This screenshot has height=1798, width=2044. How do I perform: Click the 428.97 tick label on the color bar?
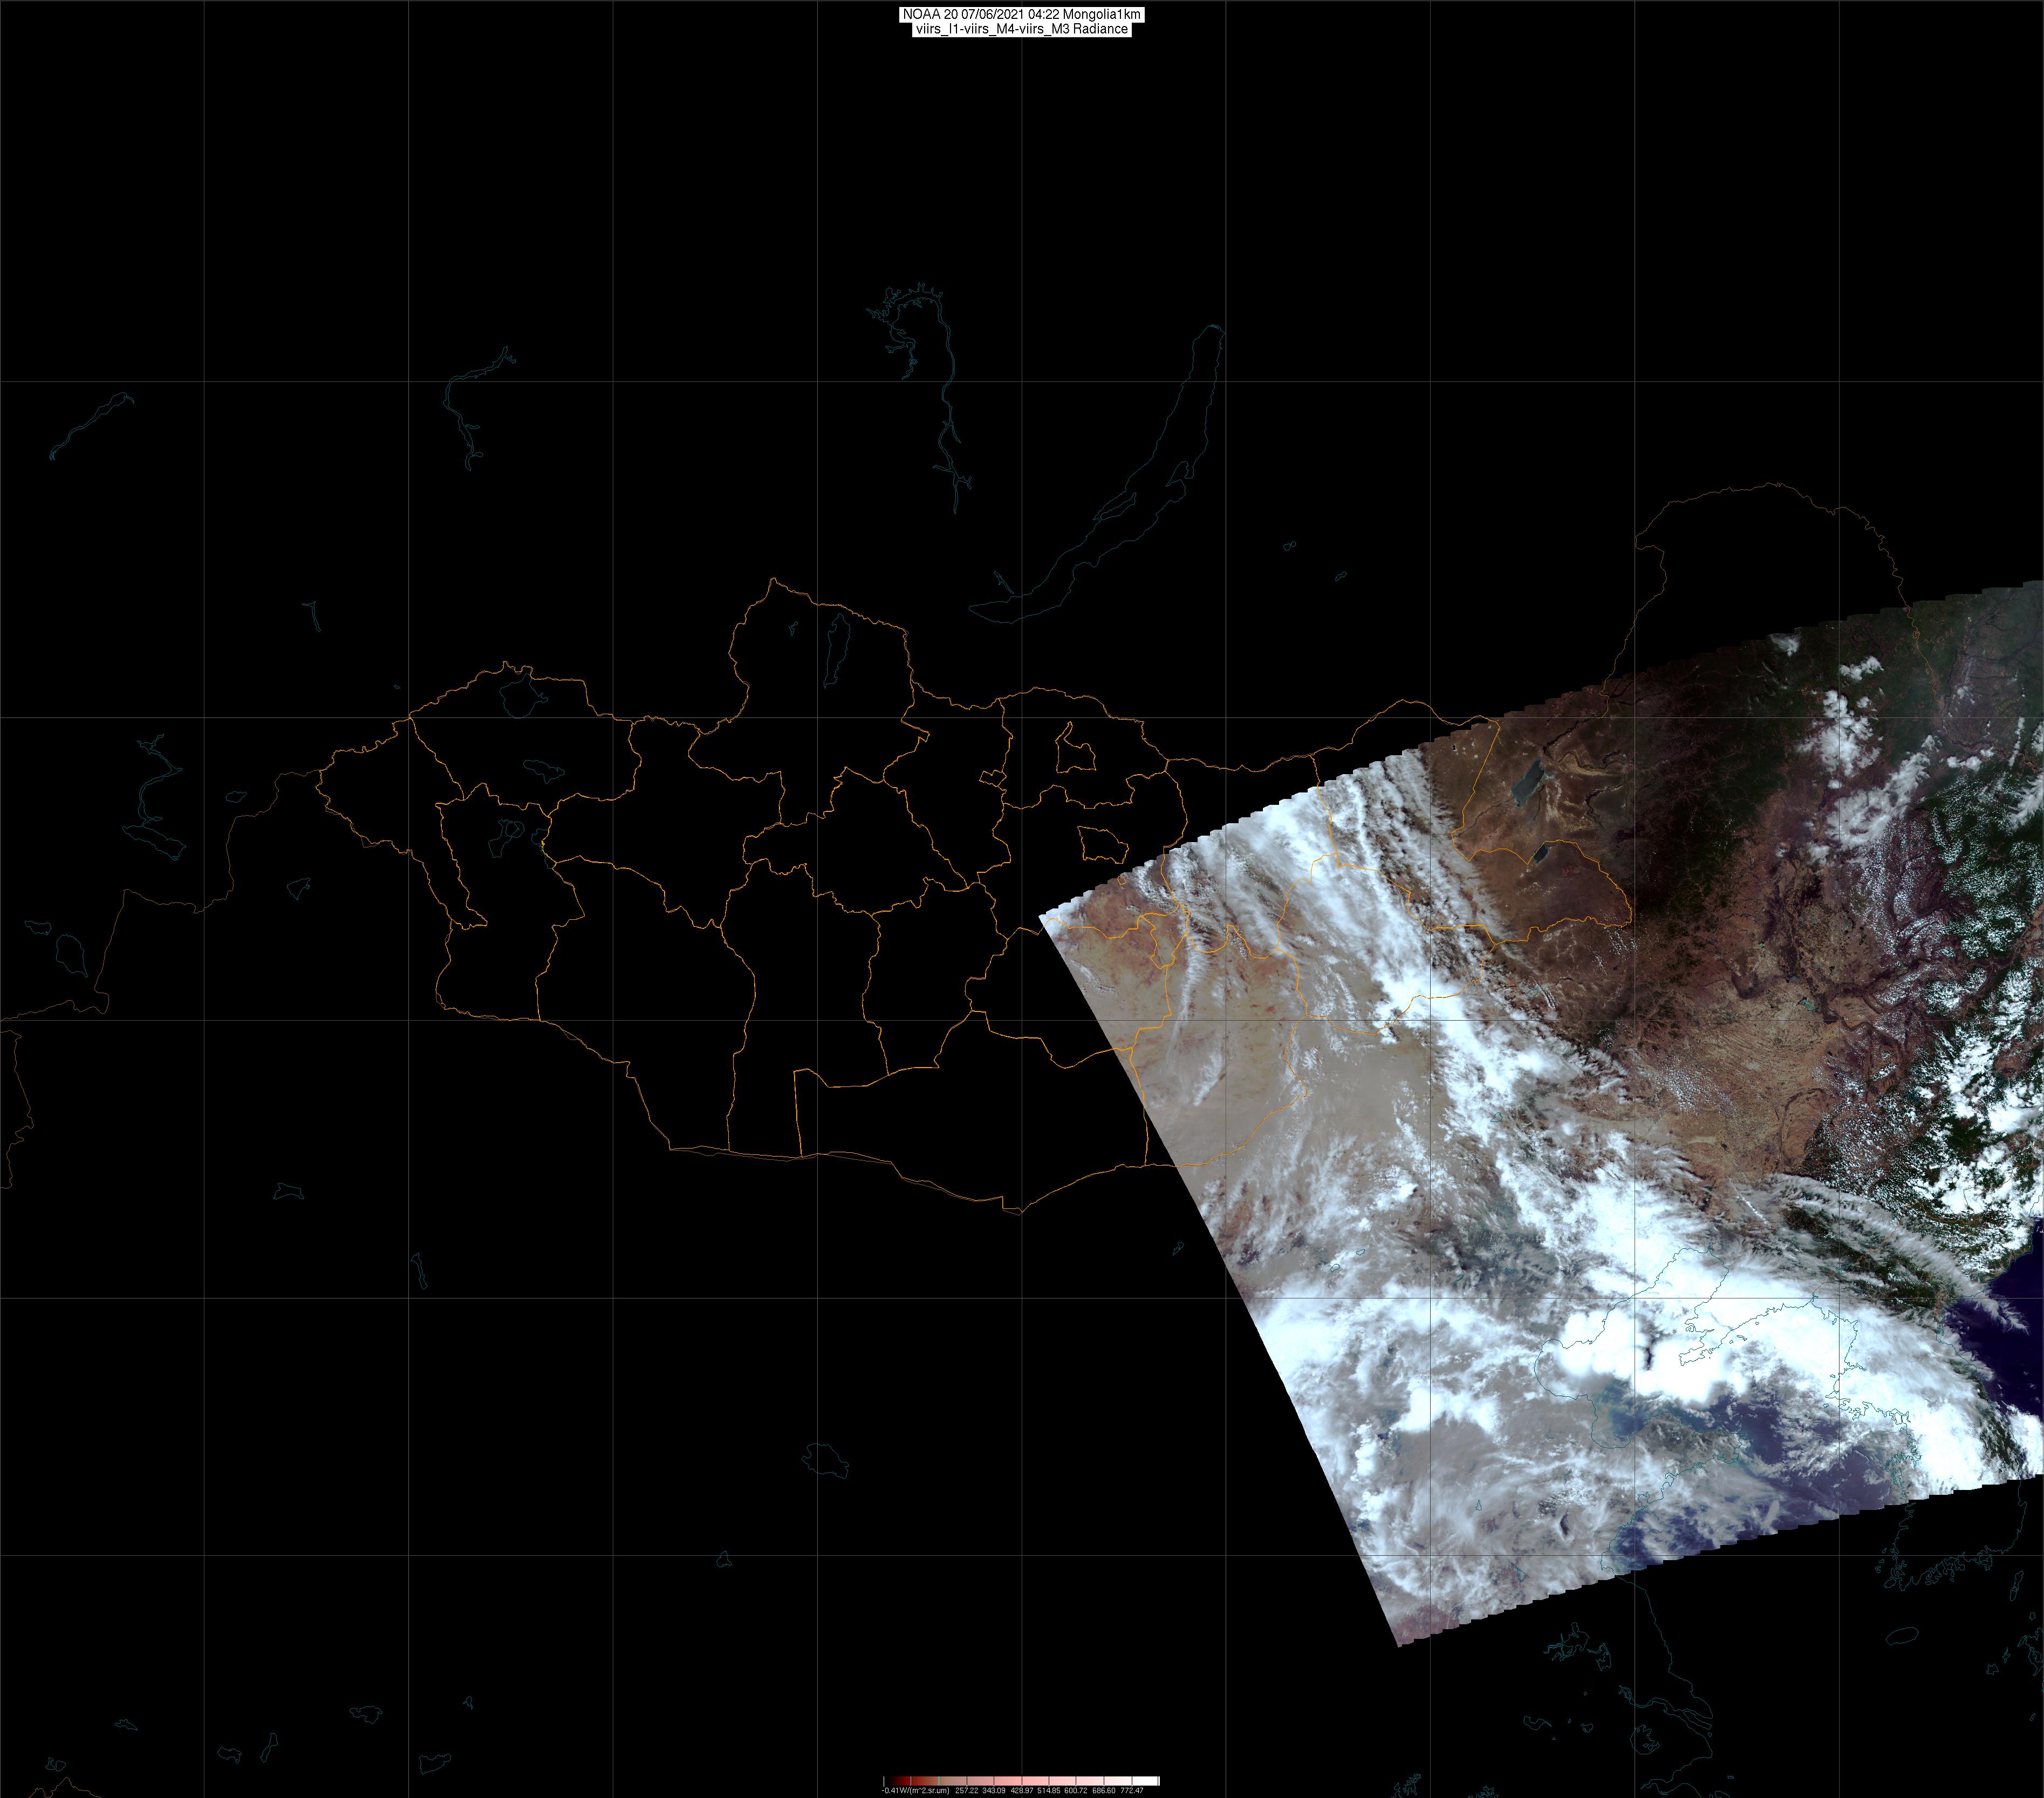pyautogui.click(x=1021, y=1790)
